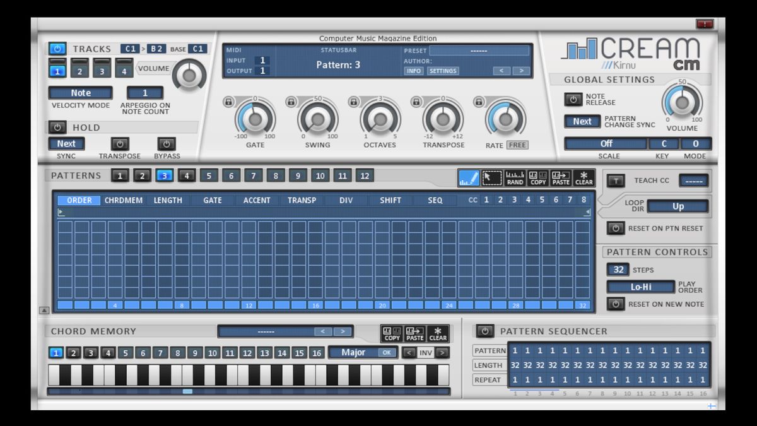This screenshot has height=426, width=757.
Task: Click the Chord Memory PASTE icon
Action: (415, 333)
